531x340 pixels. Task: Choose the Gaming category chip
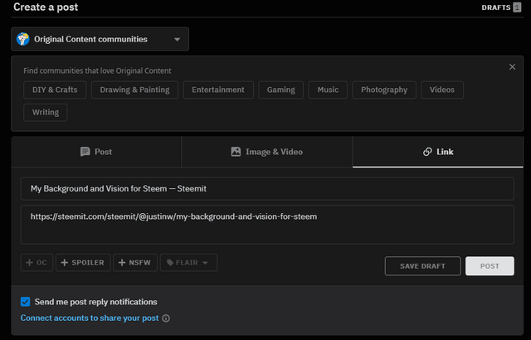tap(280, 90)
